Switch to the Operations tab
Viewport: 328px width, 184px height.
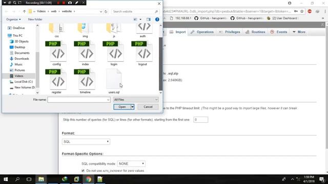tap(202, 32)
